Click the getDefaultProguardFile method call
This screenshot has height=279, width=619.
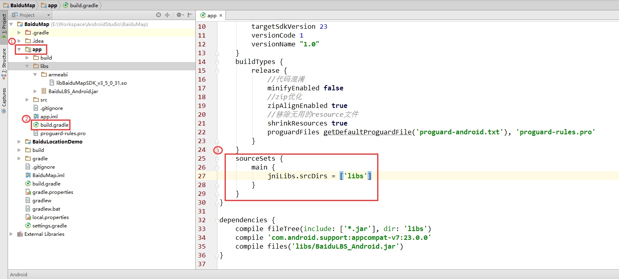pyautogui.click(x=368, y=132)
